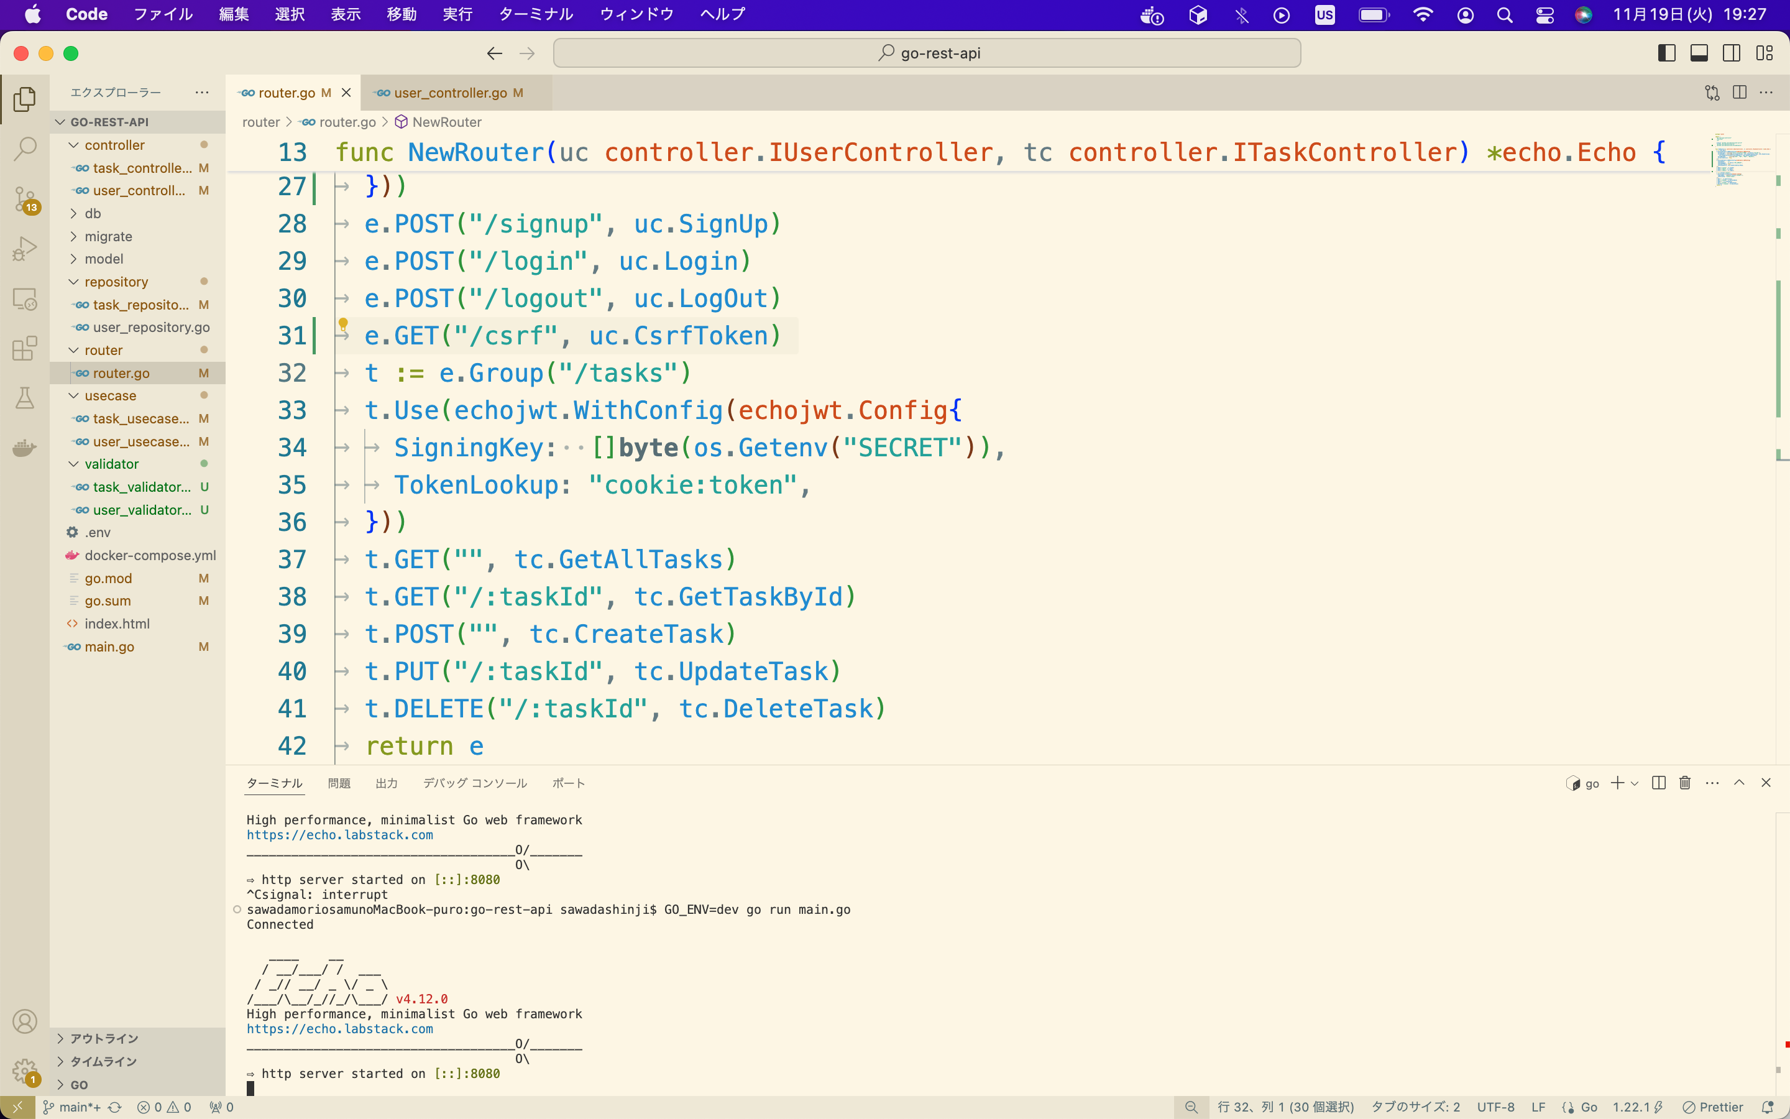Image resolution: width=1790 pixels, height=1119 pixels.
Task: Open the Docker view in activity bar
Action: click(x=25, y=448)
